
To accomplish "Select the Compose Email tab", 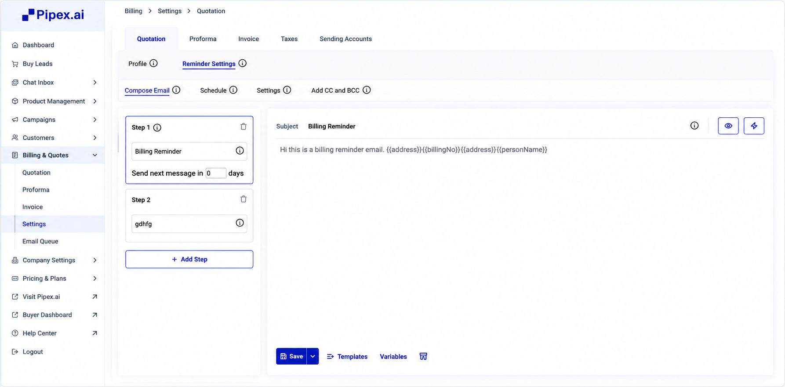I will pos(147,90).
